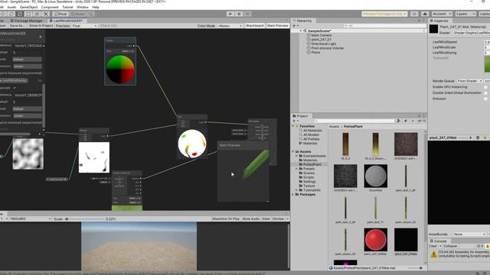
Task: Select the GroundMat gray sphere thumbnail
Action: pos(376,176)
